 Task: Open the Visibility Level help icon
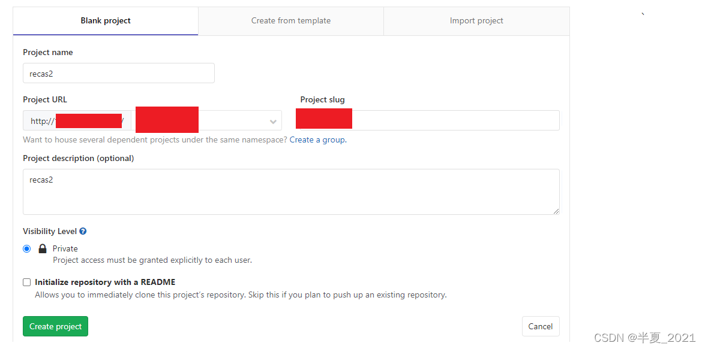[83, 232]
